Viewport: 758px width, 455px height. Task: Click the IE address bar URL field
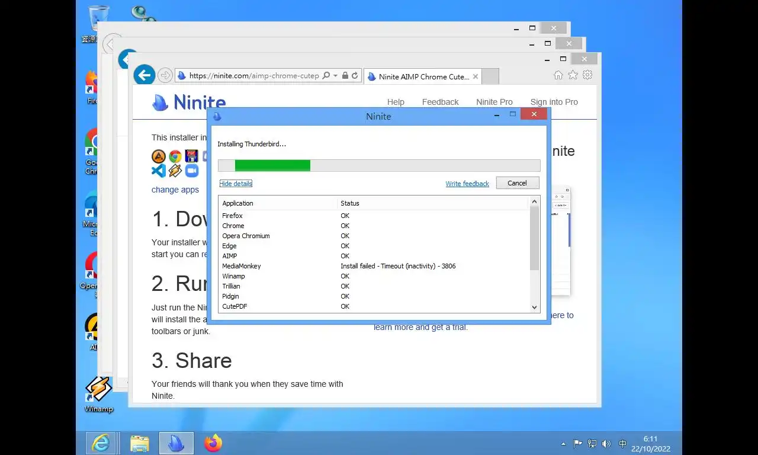[254, 75]
